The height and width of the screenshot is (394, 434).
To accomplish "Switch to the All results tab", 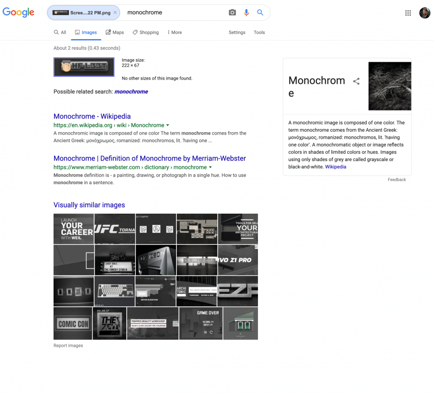I will 60,32.
